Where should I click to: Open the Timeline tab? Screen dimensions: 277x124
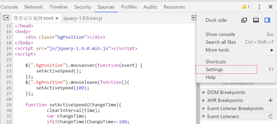(x=59, y=7)
